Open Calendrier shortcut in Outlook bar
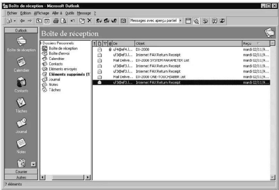This screenshot has width=279, height=190. tap(21, 64)
